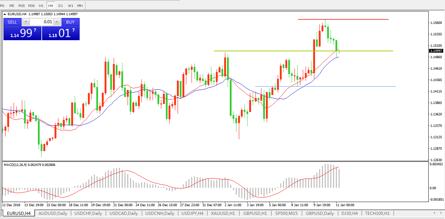Enable the D1 daily timeframe

(60, 6)
